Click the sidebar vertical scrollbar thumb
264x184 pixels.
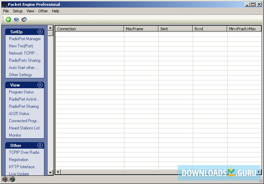pos(51,33)
